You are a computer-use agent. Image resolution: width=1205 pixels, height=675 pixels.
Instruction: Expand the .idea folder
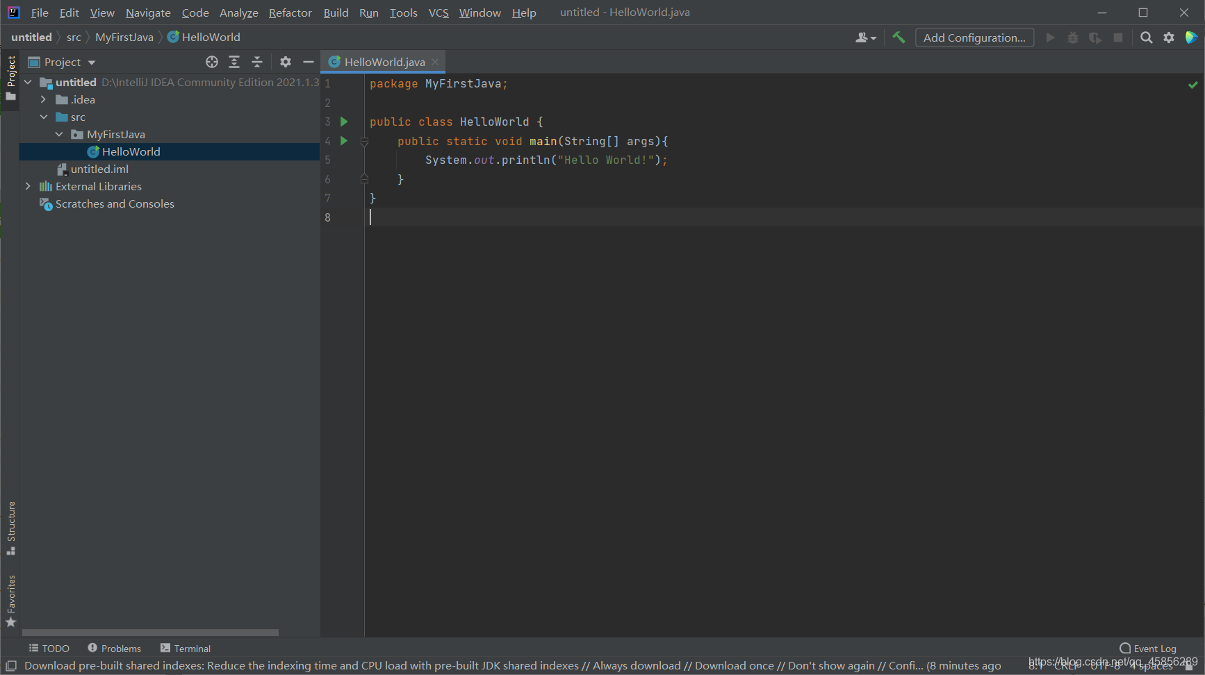click(x=43, y=99)
